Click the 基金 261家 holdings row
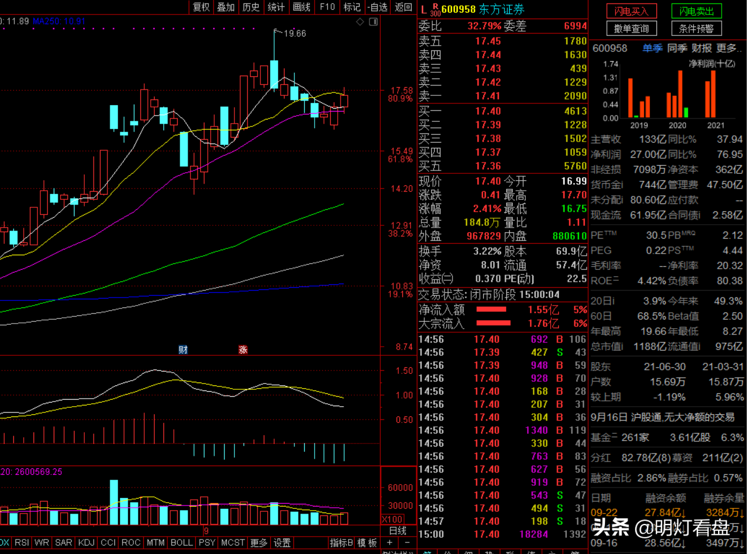Viewport: 747px width, 554px height. pos(667,437)
